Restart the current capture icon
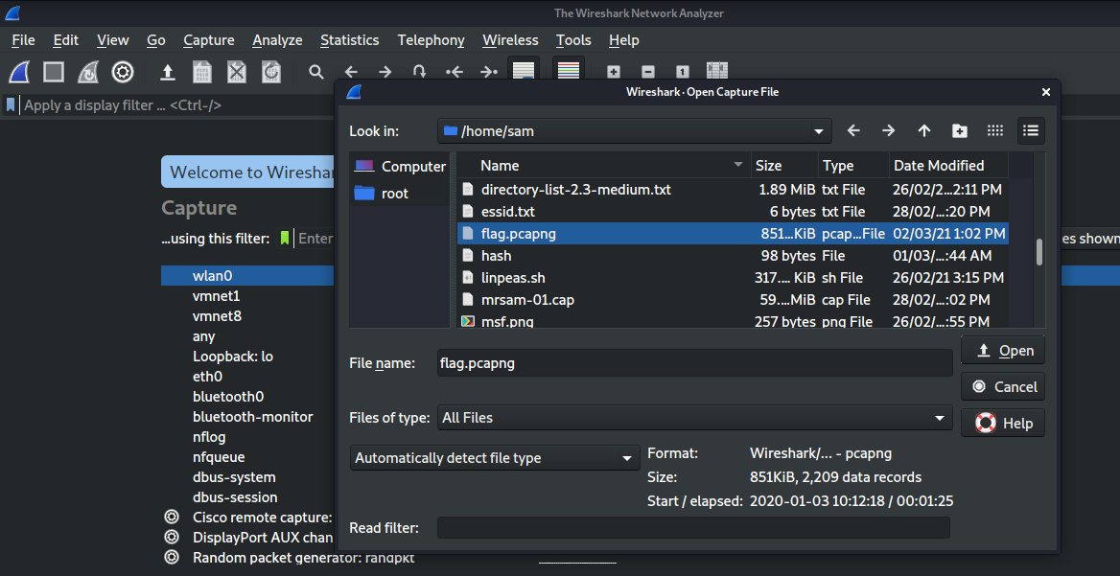 [x=88, y=71]
